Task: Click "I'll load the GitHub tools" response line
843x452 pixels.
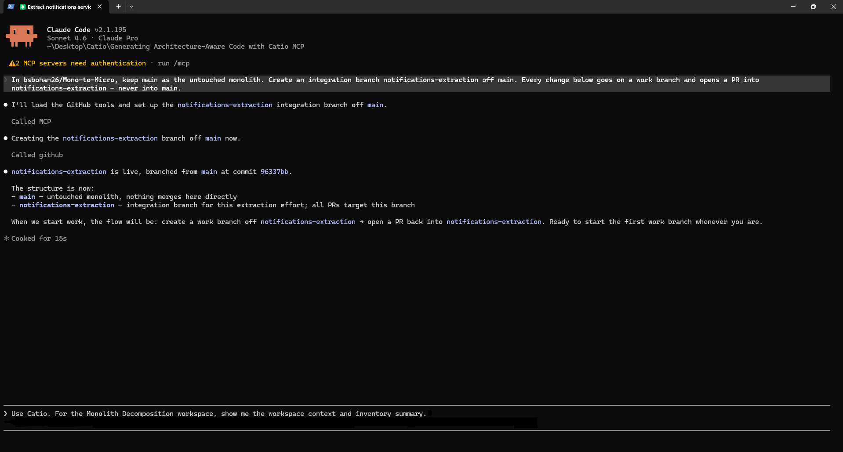Action: (x=199, y=105)
